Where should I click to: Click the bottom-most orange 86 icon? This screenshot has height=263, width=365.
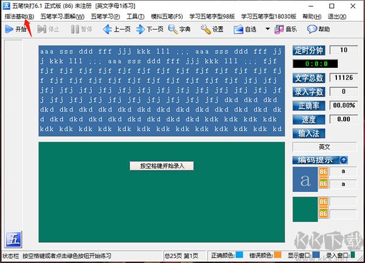[x=323, y=213]
